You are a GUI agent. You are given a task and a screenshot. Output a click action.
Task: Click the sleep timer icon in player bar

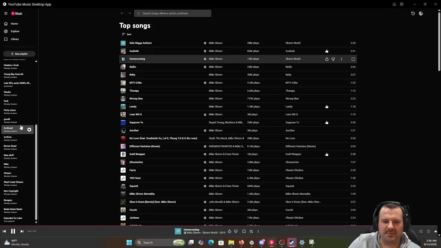[x=428, y=231]
